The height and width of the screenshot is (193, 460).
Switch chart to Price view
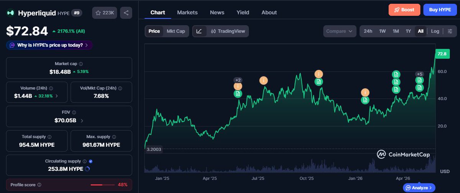click(154, 31)
